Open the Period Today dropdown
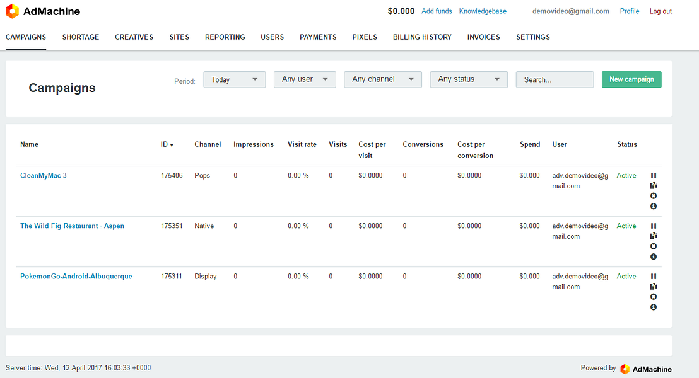The image size is (699, 378). (x=234, y=79)
